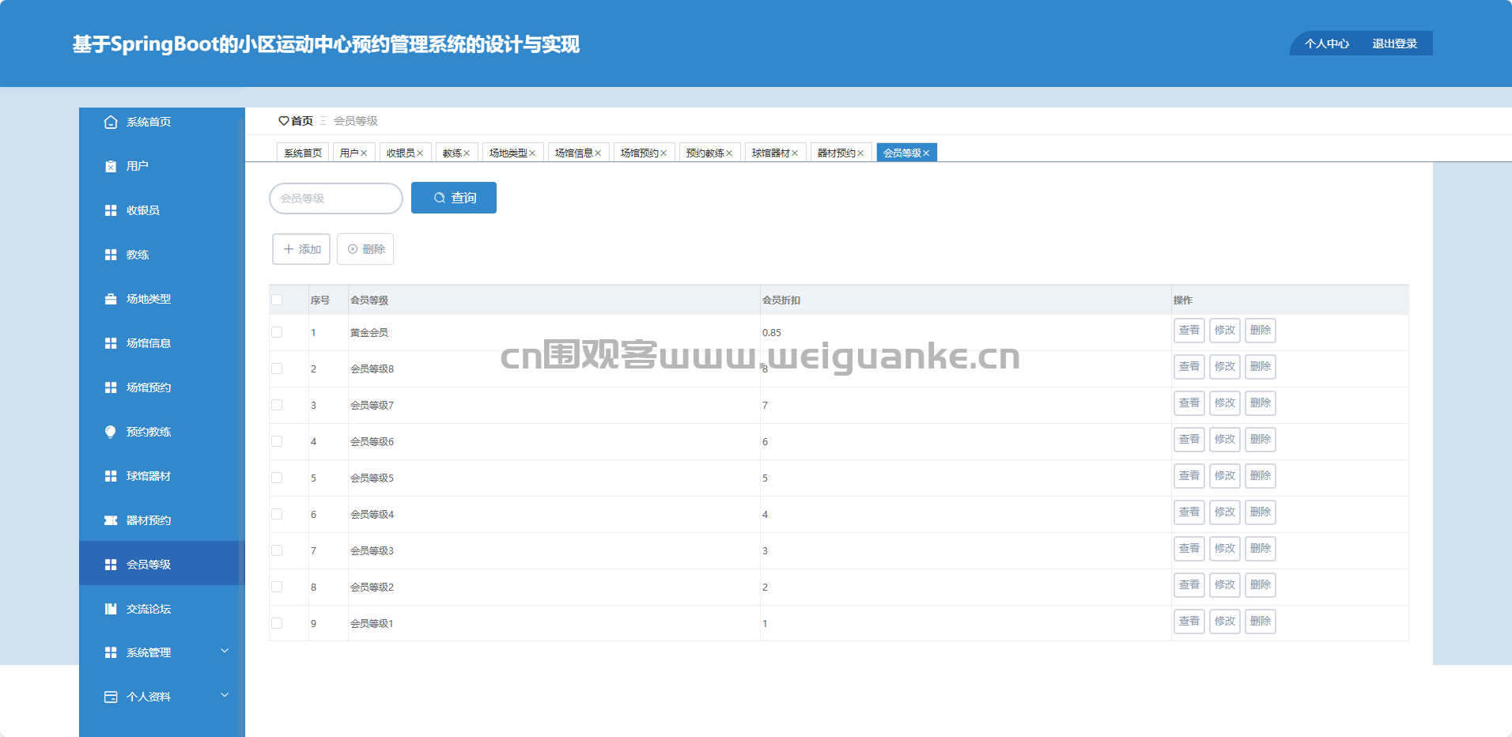
Task: Click the 场地类型 briefcase icon
Action: 111,299
